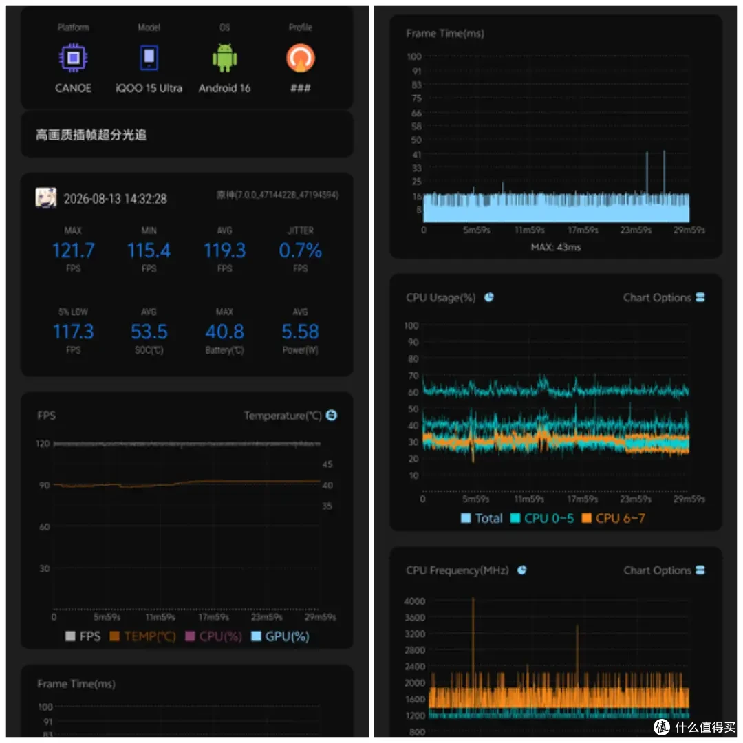Click the Android 16 robot icon
Image resolution: width=743 pixels, height=743 pixels.
(x=224, y=58)
